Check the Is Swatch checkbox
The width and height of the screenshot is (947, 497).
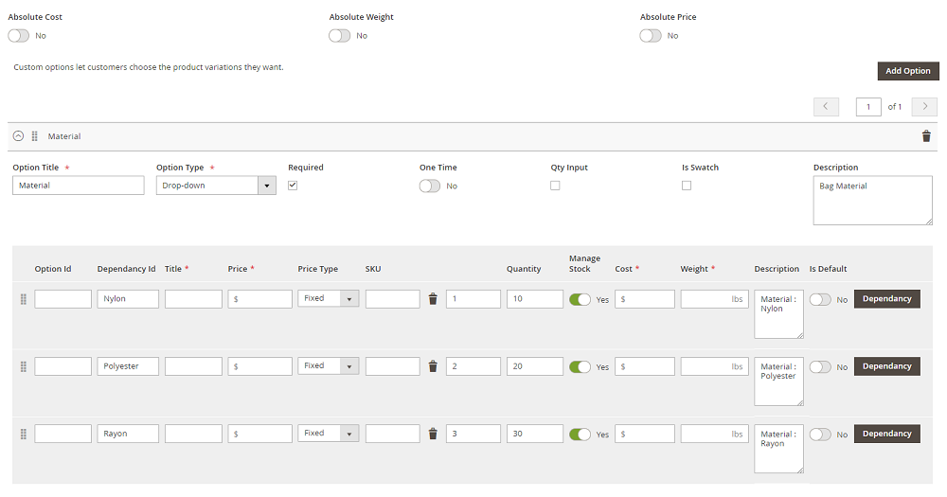(687, 186)
